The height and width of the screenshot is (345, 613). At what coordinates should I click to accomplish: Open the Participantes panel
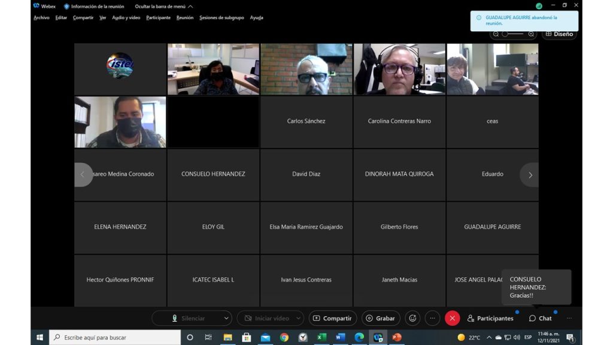click(x=490, y=319)
